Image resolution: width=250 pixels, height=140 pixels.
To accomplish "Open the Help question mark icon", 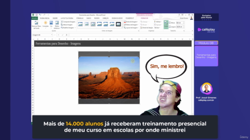I will click(179, 15).
